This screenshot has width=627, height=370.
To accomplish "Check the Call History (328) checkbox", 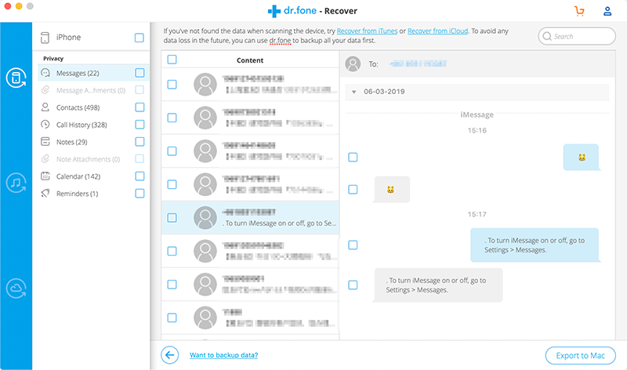I will tap(140, 125).
